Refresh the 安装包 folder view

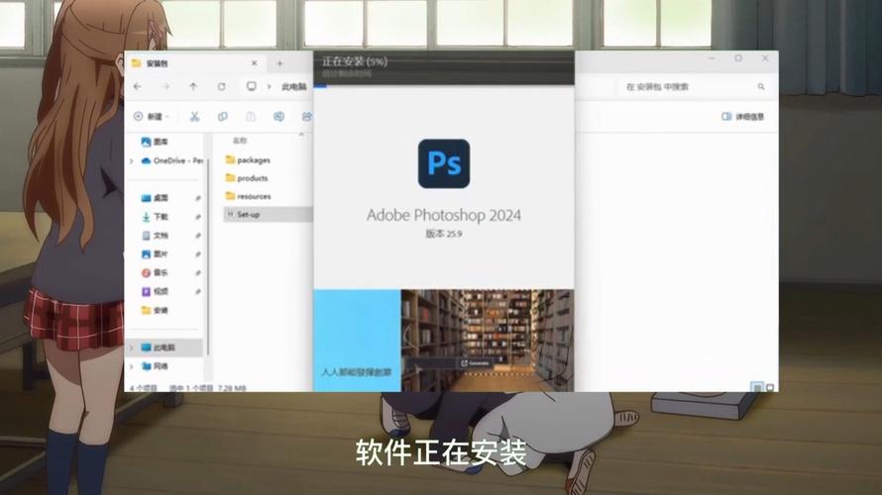click(x=222, y=86)
